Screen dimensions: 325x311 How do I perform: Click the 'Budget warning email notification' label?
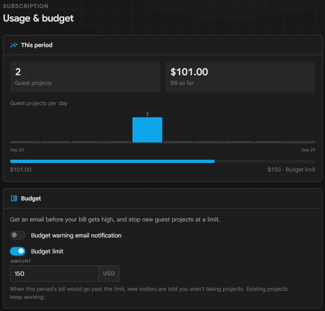(x=76, y=236)
